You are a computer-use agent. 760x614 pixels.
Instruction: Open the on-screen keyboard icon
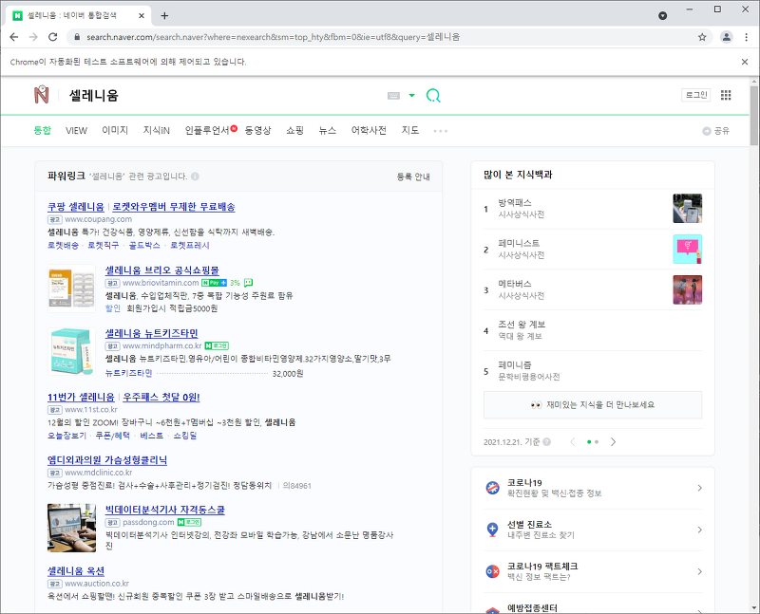coord(393,96)
